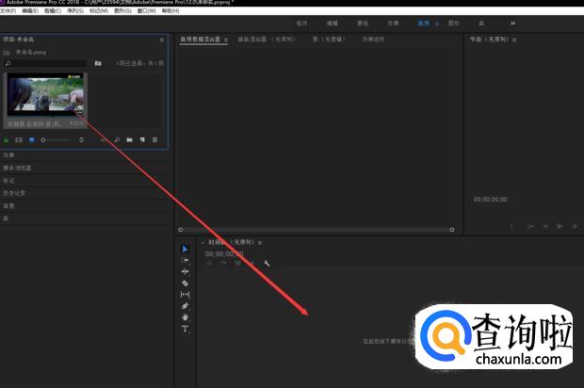Open timeline display settings wrench

pyautogui.click(x=267, y=264)
